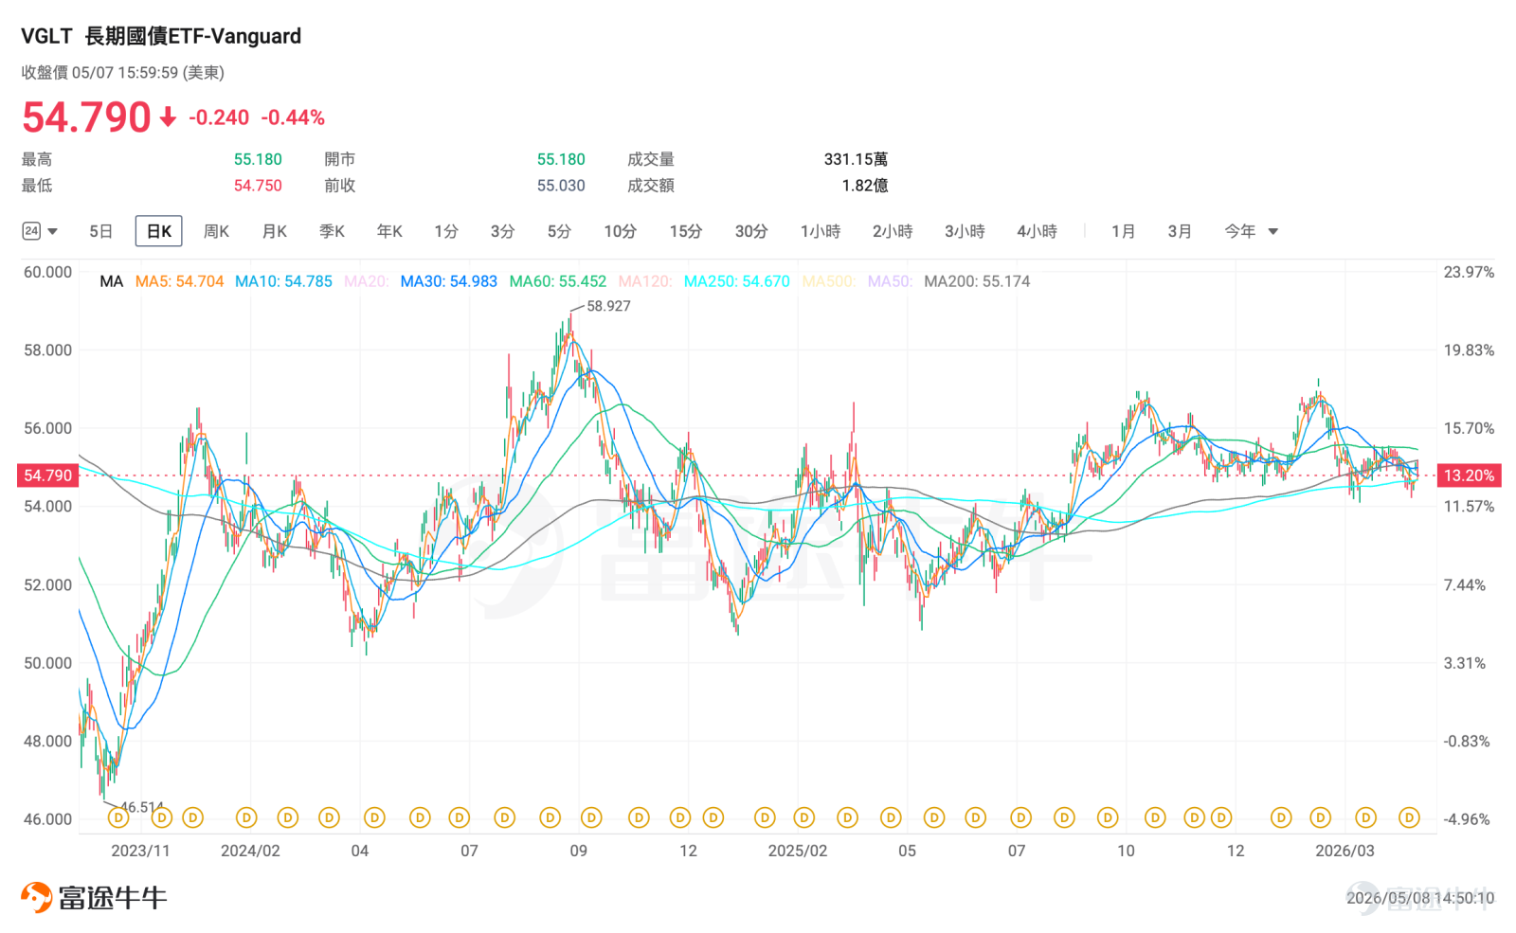Select the 日K daily candlestick tab

158,231
